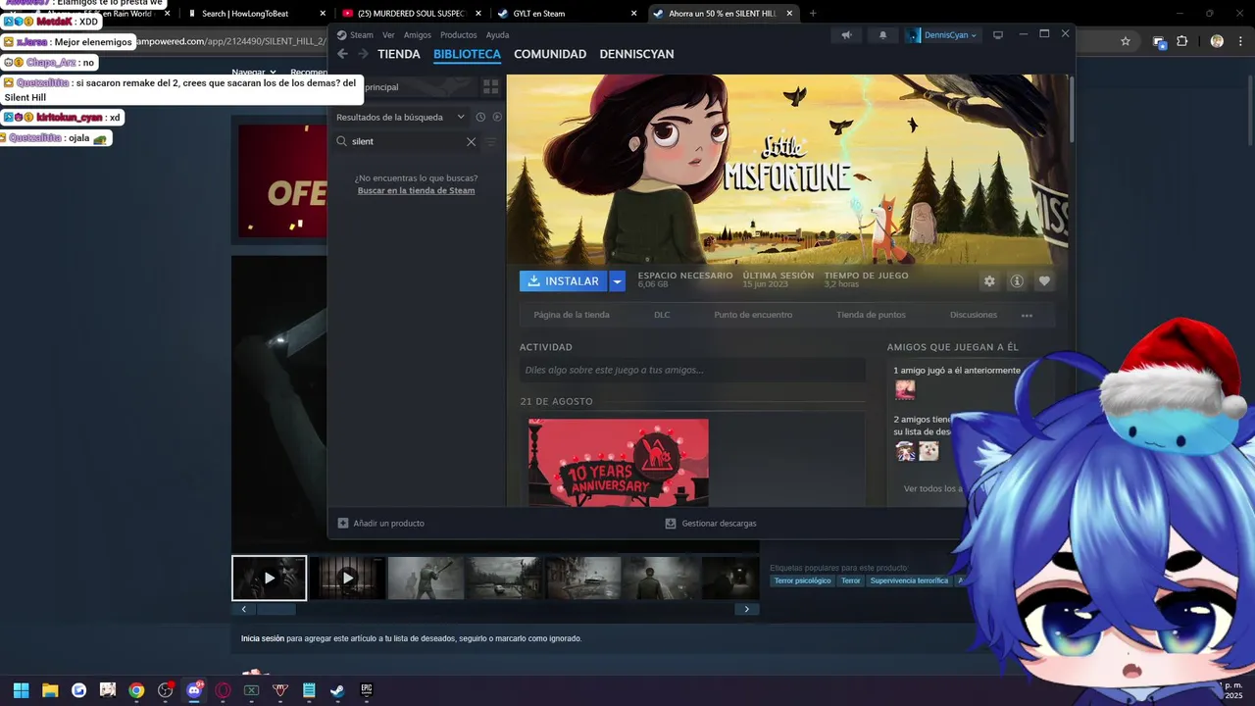The width and height of the screenshot is (1255, 706).
Task: Open Productos menu in Steam
Action: (x=459, y=35)
